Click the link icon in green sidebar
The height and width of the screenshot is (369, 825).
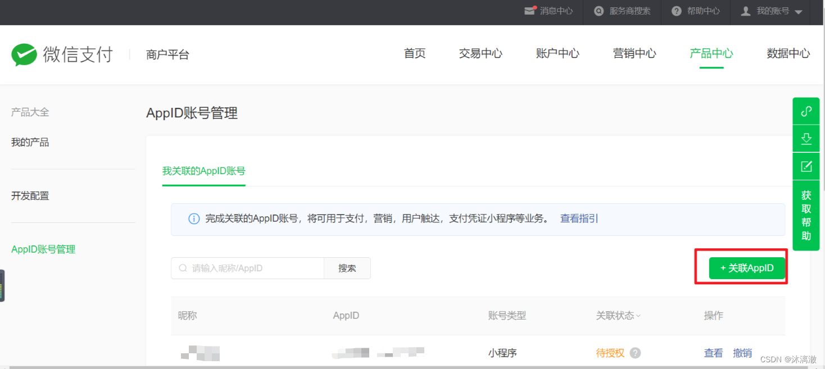(x=806, y=111)
